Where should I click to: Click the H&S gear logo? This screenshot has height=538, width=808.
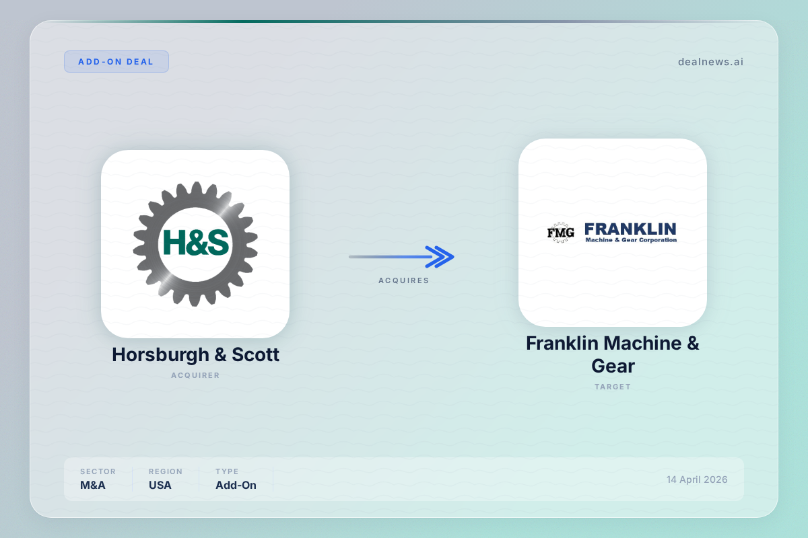(x=195, y=243)
